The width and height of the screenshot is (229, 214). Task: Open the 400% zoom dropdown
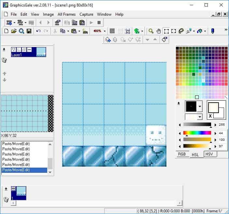[x=105, y=31]
